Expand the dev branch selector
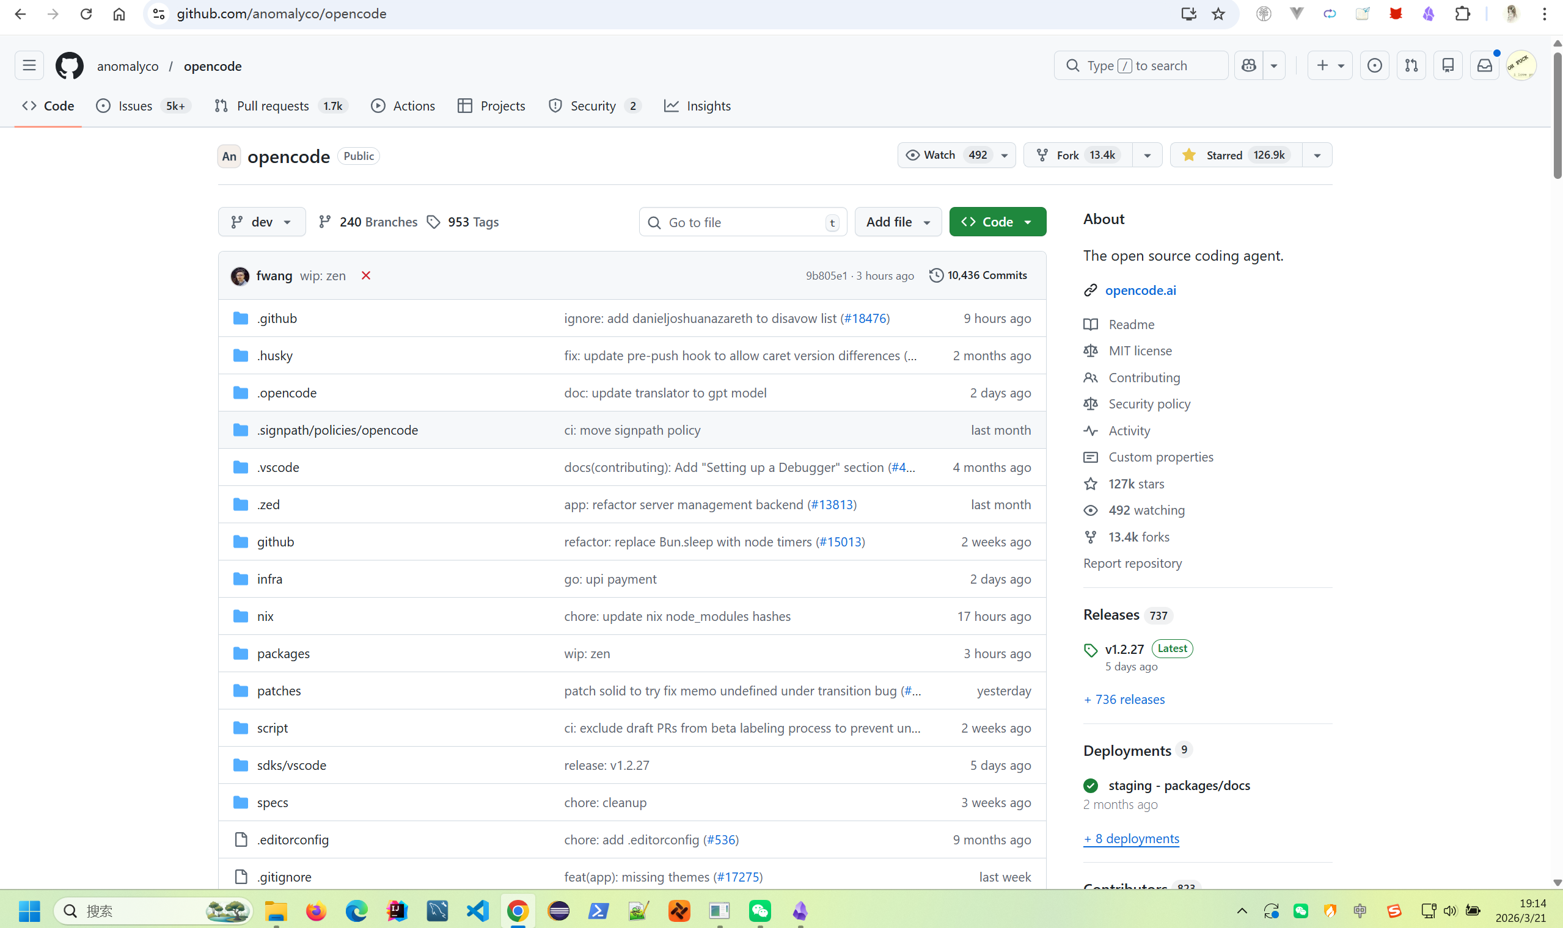Viewport: 1563px width, 928px height. (262, 222)
